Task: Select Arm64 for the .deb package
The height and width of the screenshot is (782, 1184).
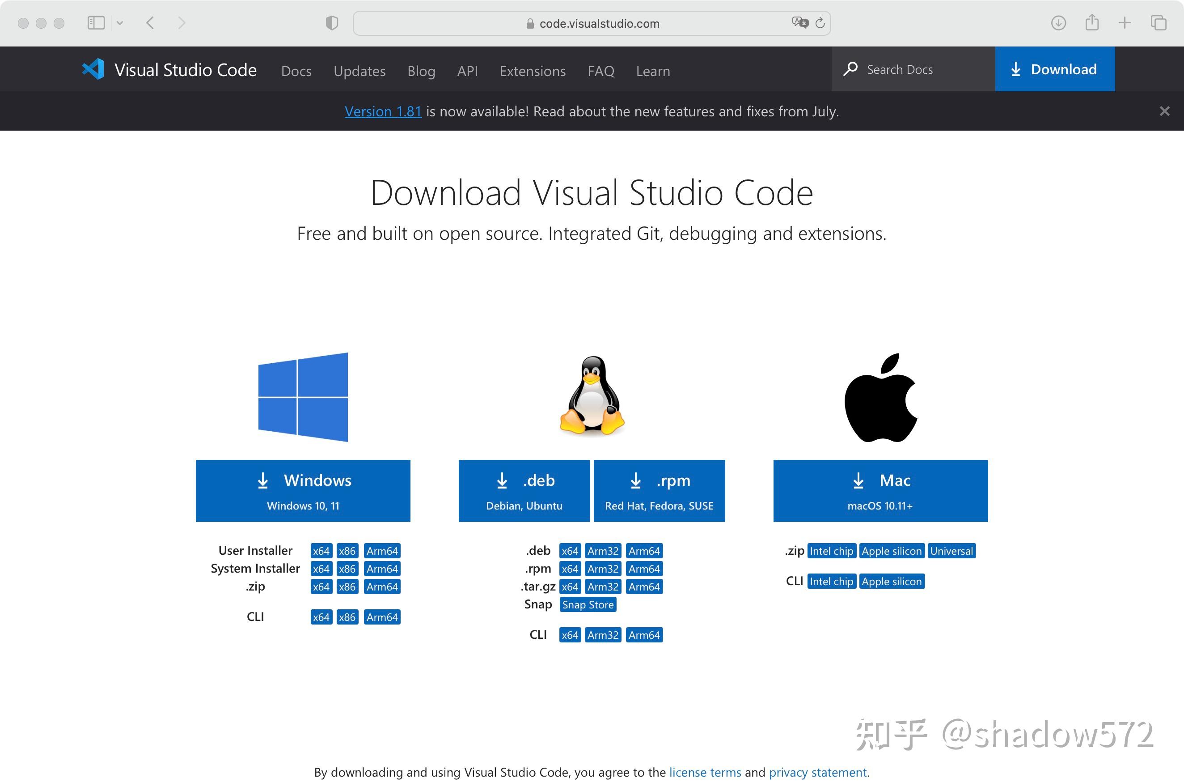Action: point(644,550)
